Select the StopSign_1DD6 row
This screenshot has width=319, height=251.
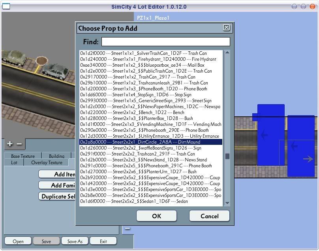pyautogui.click(x=151, y=95)
